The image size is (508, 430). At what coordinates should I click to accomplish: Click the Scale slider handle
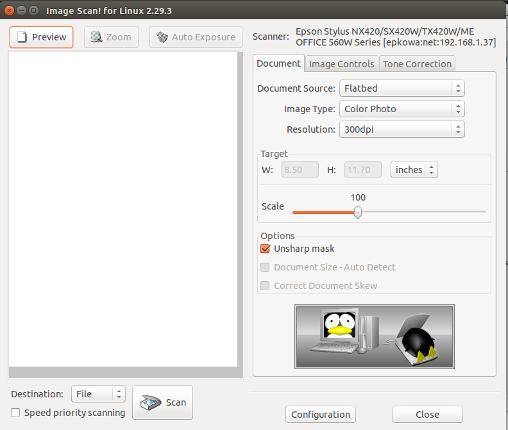358,212
